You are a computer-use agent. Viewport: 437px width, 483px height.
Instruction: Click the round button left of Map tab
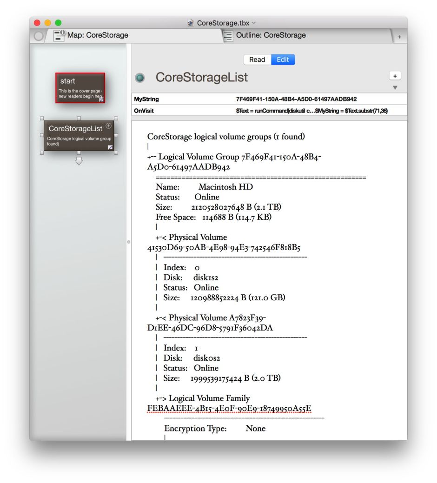pyautogui.click(x=39, y=36)
